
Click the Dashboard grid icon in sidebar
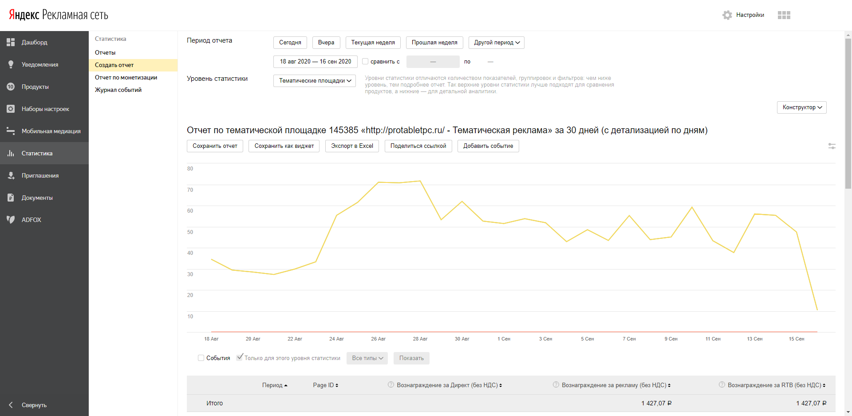[11, 42]
